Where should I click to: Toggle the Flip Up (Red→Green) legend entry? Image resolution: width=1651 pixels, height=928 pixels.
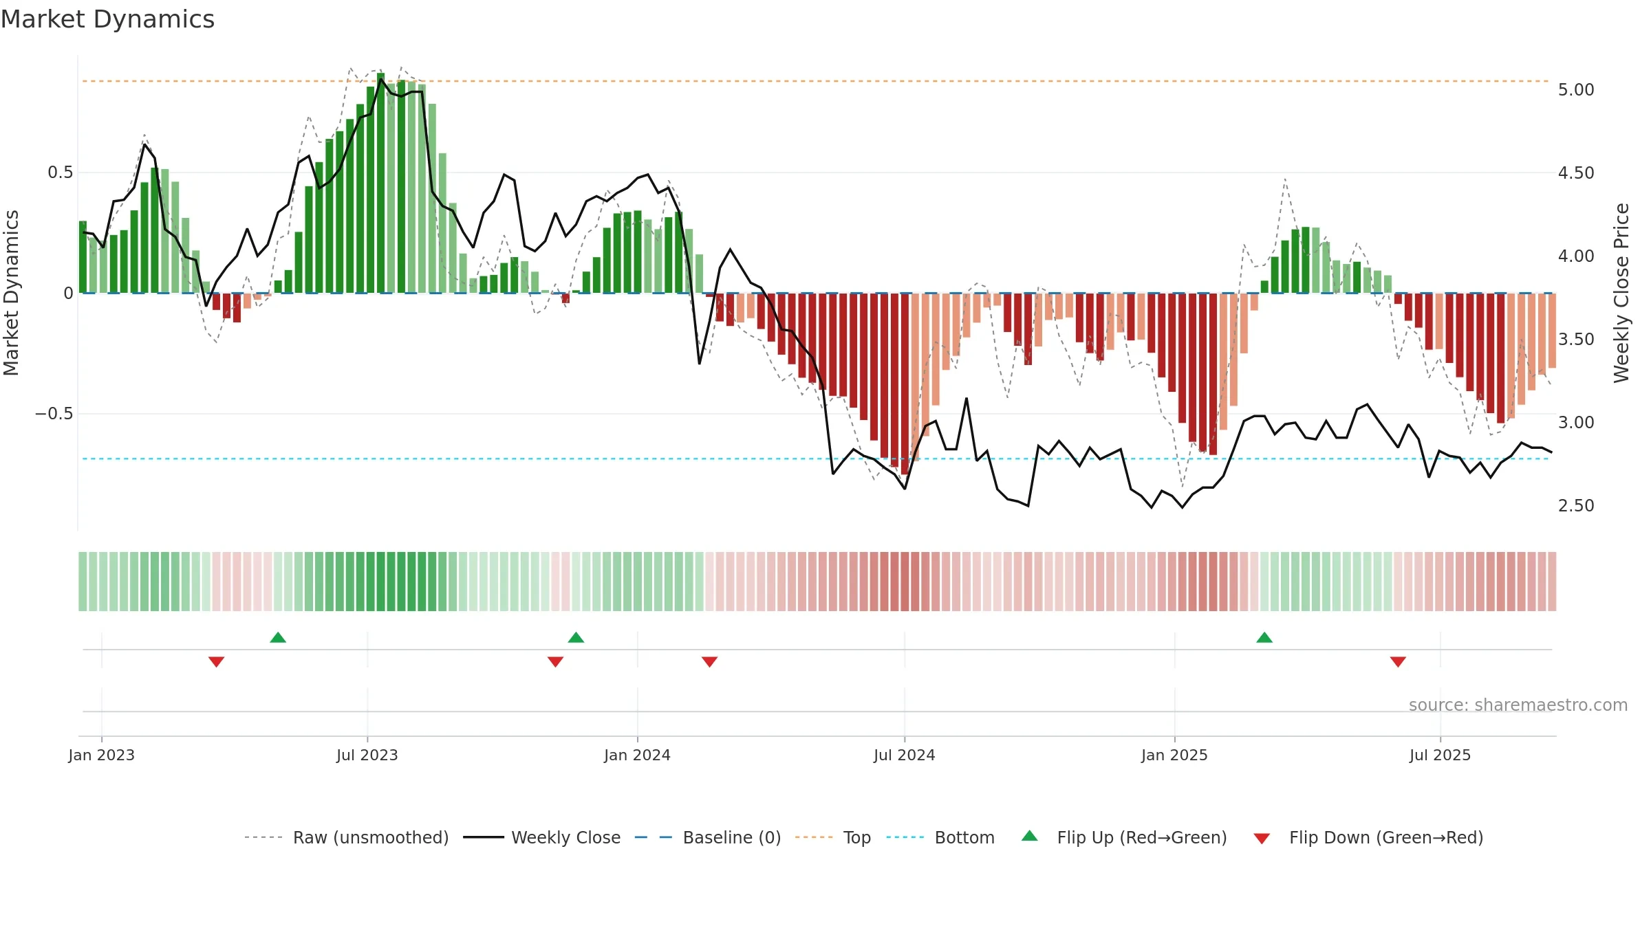point(1124,837)
